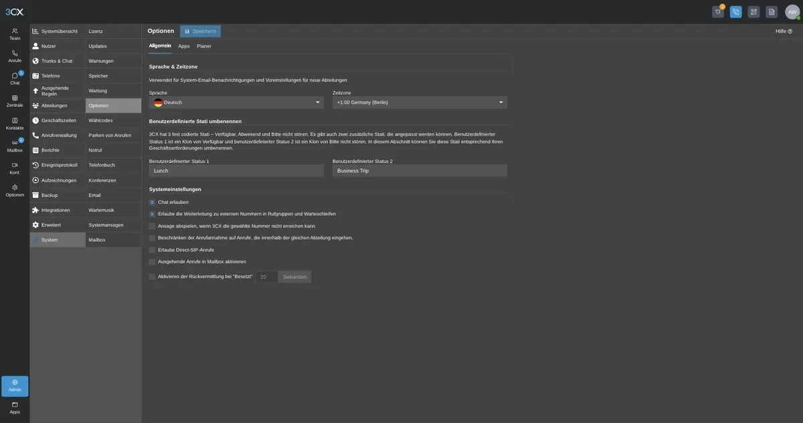Image resolution: width=803 pixels, height=423 pixels.
Task: Open Lizenz submenu item
Action: point(114,31)
